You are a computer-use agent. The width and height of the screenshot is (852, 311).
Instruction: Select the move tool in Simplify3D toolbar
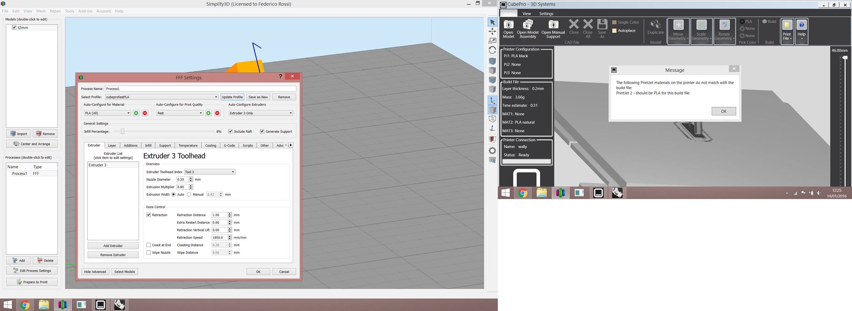click(x=492, y=32)
